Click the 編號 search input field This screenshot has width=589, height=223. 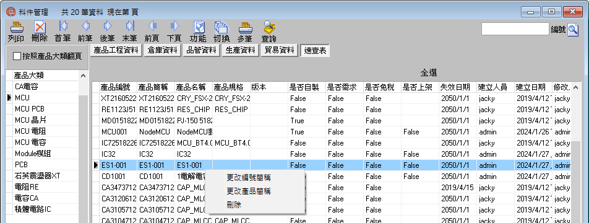click(515, 29)
